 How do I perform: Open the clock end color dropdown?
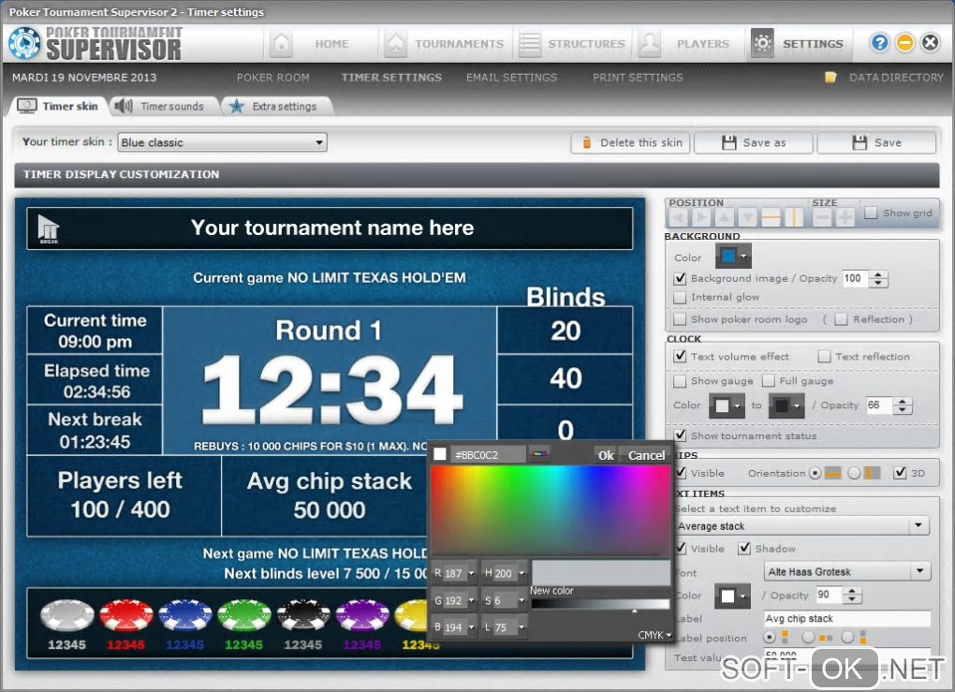click(786, 405)
